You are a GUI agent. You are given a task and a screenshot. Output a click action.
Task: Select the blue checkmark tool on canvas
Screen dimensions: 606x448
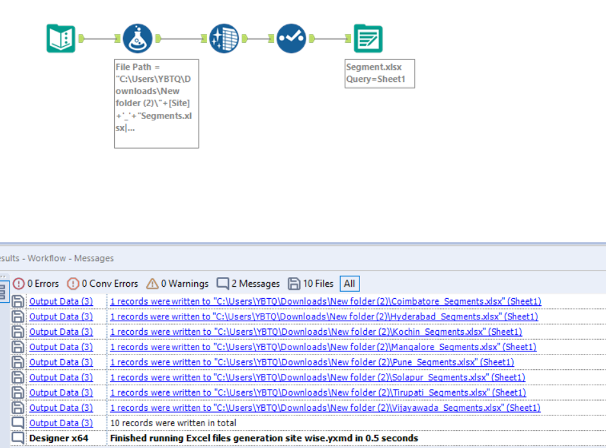point(291,38)
